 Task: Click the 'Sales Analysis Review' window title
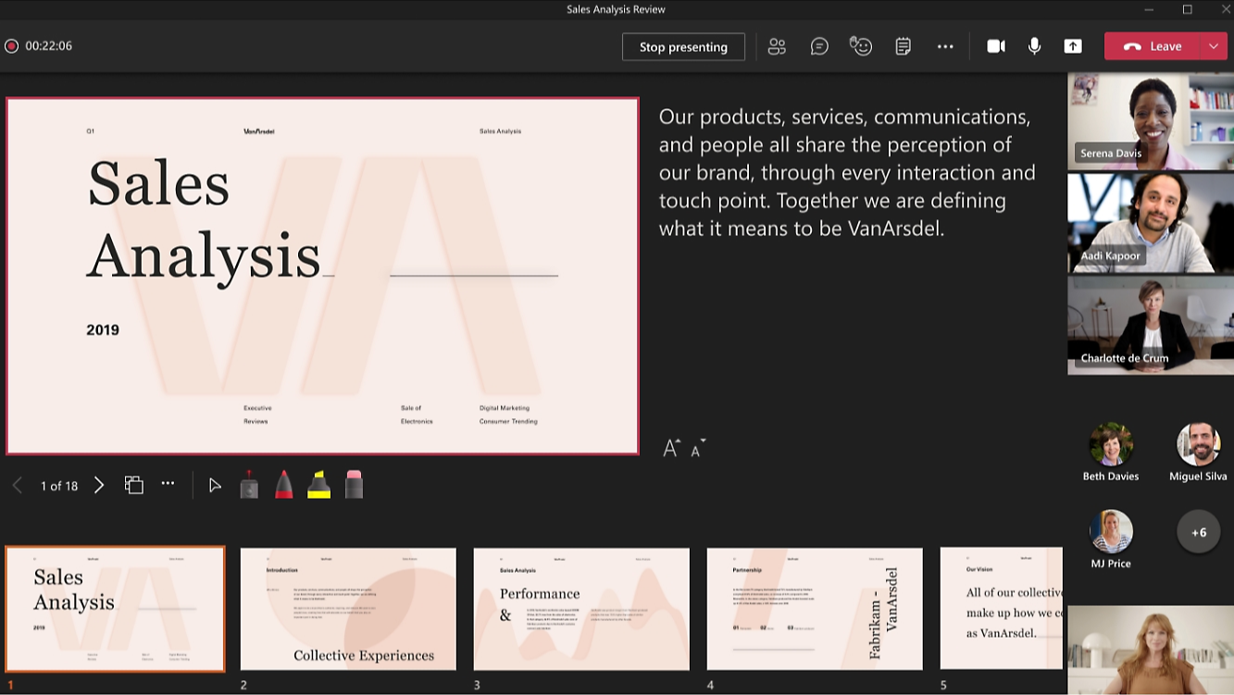click(x=617, y=9)
